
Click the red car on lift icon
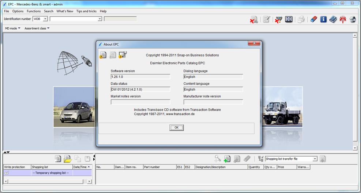point(343,19)
